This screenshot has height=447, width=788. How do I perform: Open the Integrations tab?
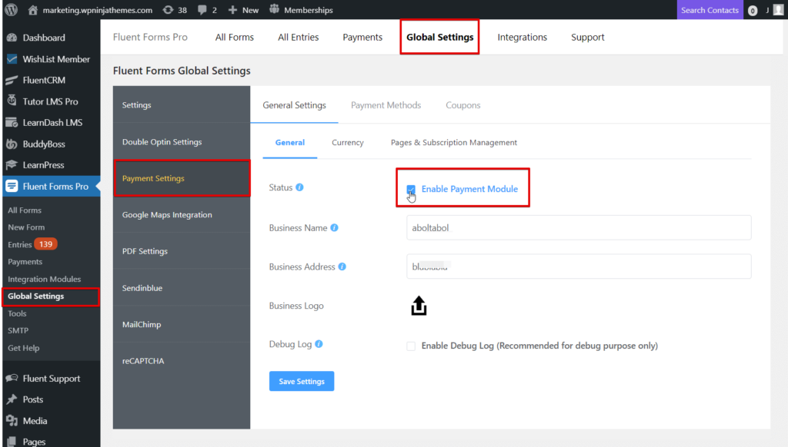[523, 37]
